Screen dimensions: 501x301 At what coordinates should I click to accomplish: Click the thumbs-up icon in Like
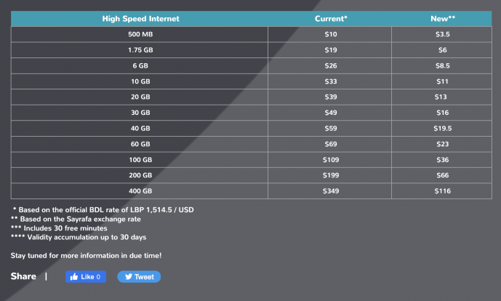(x=74, y=277)
